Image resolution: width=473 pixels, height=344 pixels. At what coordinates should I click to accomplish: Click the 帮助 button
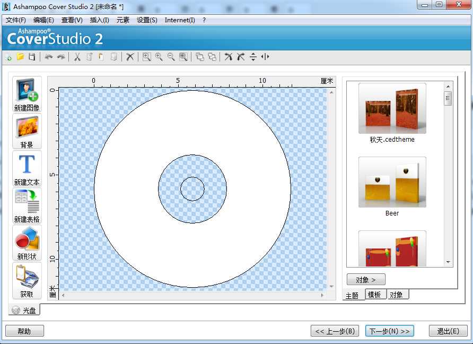click(x=24, y=331)
